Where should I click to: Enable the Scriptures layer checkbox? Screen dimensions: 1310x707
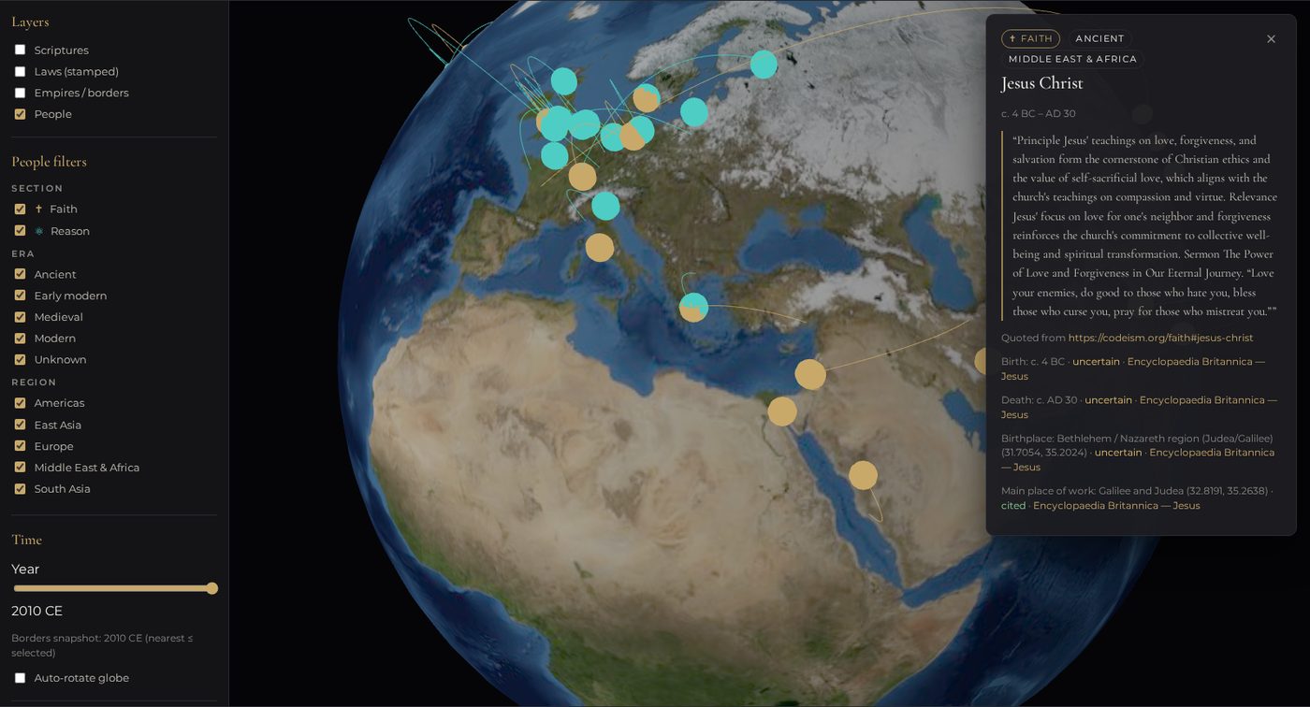(20, 50)
